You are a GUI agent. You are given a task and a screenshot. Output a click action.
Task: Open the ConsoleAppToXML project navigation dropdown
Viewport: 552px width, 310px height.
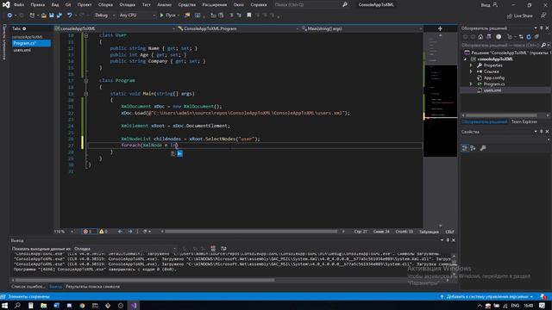click(115, 28)
